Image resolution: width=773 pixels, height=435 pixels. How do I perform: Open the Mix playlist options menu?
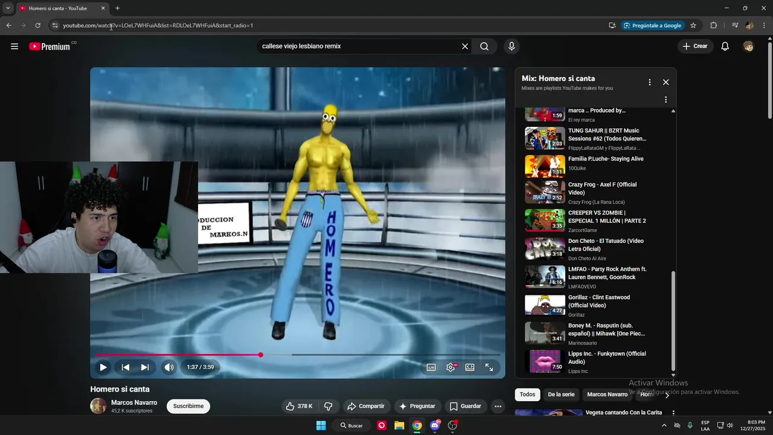(650, 82)
